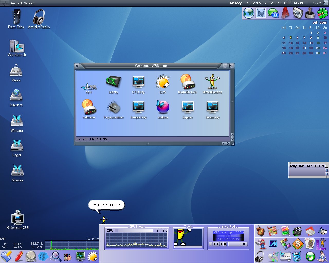The width and height of the screenshot is (329, 263).
Task: Skip to previous track in AmiNetRadio
Action: 211,244
